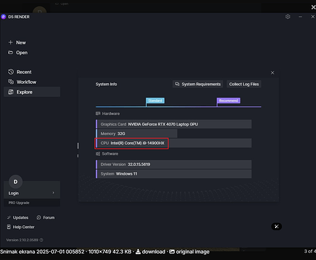Click the D5 Render logo icon
Screen dimensions: 316x260
pyautogui.click(x=3, y=17)
